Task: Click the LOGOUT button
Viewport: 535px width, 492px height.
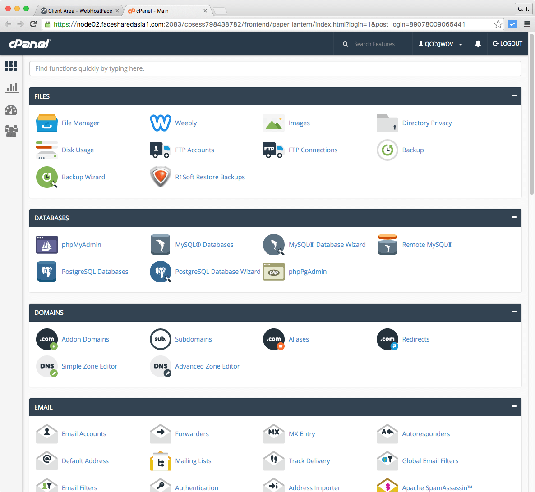Action: [507, 43]
